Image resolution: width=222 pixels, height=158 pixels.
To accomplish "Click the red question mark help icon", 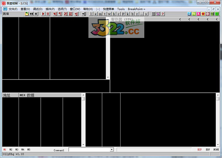I will [x=163, y=14].
